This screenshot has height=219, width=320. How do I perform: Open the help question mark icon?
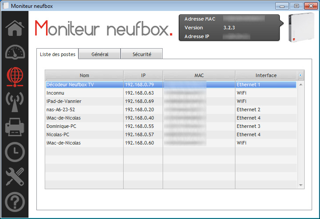click(14, 202)
